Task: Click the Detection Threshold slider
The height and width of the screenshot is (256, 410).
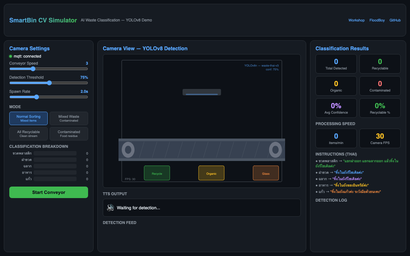Action: click(x=49, y=83)
